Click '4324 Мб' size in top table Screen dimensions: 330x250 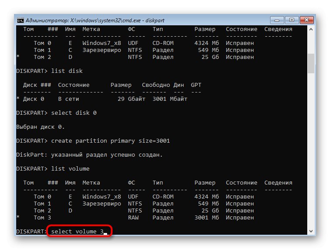(x=207, y=43)
